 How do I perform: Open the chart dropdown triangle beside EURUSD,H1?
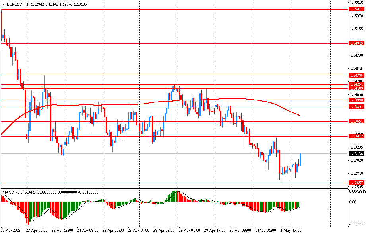4,4
